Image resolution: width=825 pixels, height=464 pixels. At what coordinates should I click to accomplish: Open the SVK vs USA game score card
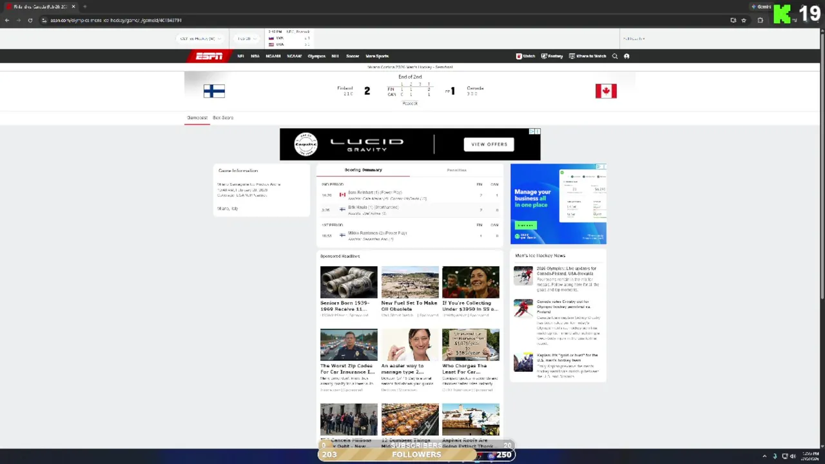pos(289,39)
